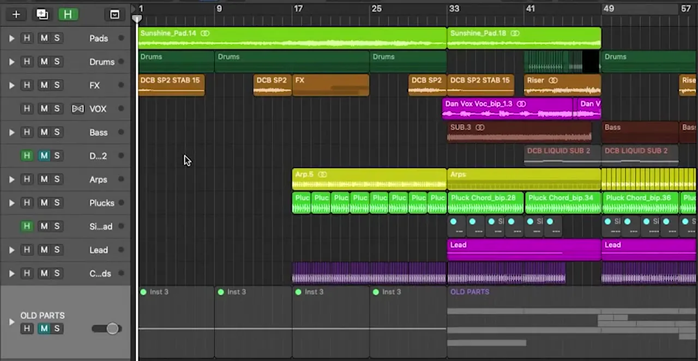Click bar 9 in the ruler

[x=219, y=9]
